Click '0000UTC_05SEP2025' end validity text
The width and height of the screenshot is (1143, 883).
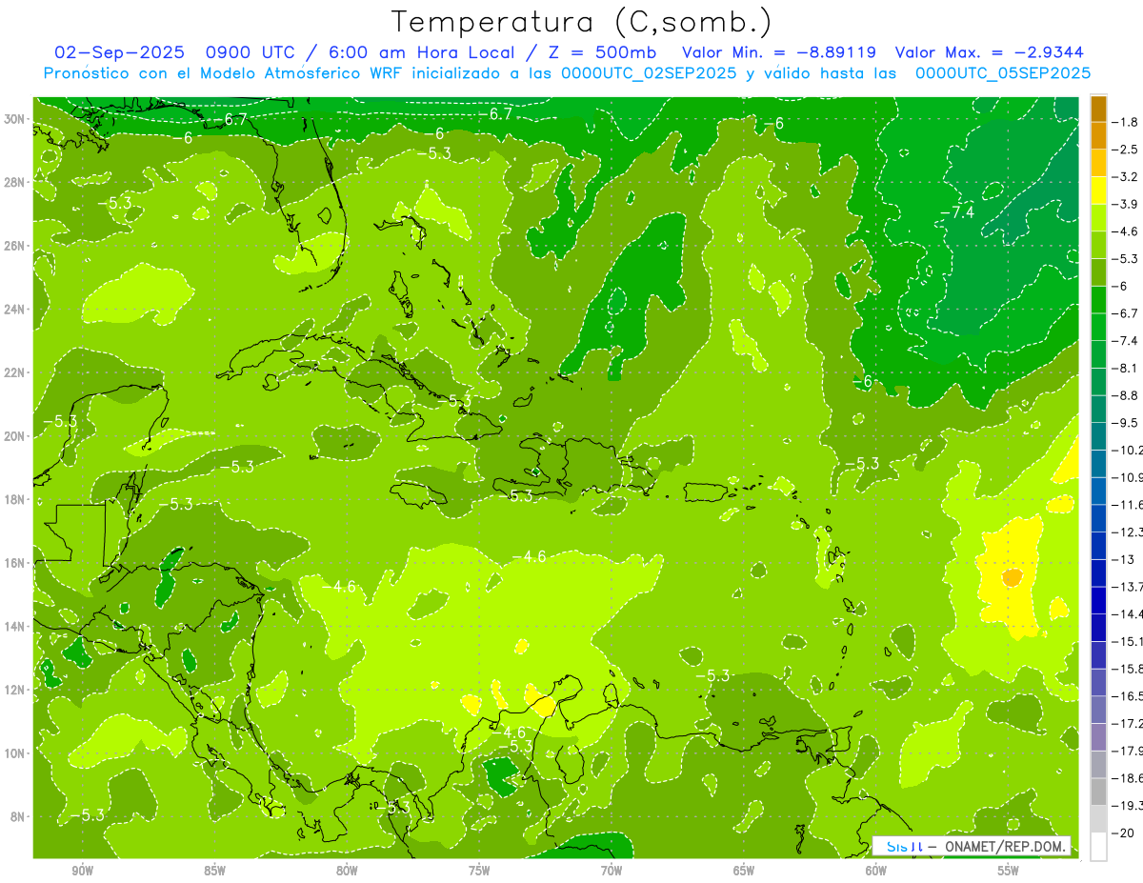[x=1003, y=72]
